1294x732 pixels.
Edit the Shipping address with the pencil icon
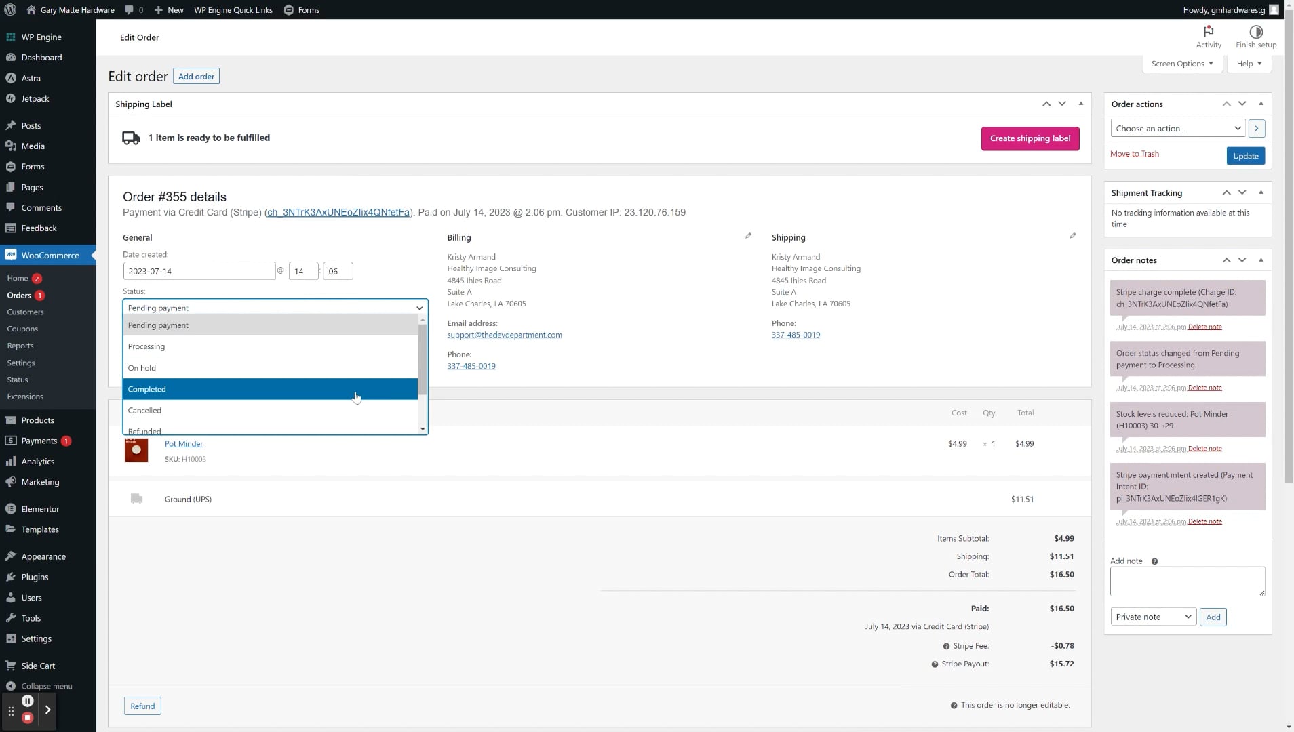click(x=1072, y=235)
